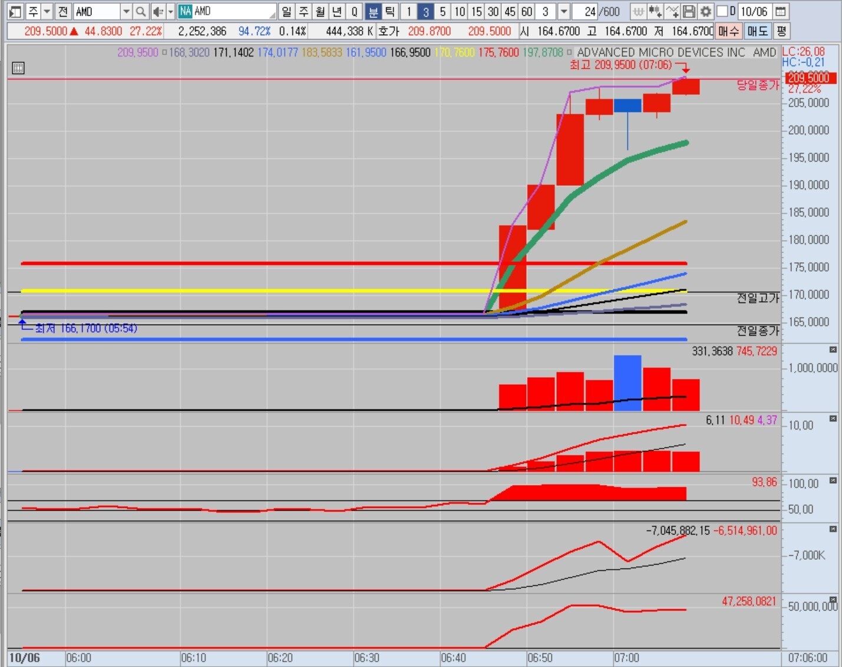Open the search magnifier for symbol lookup

[140, 11]
